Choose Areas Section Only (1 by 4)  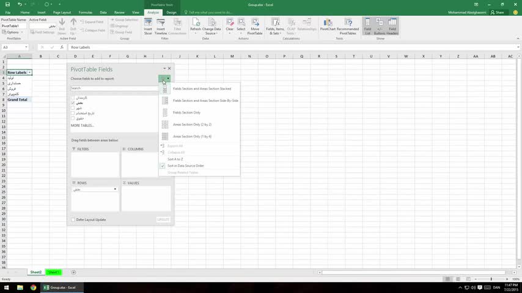[x=199, y=136]
